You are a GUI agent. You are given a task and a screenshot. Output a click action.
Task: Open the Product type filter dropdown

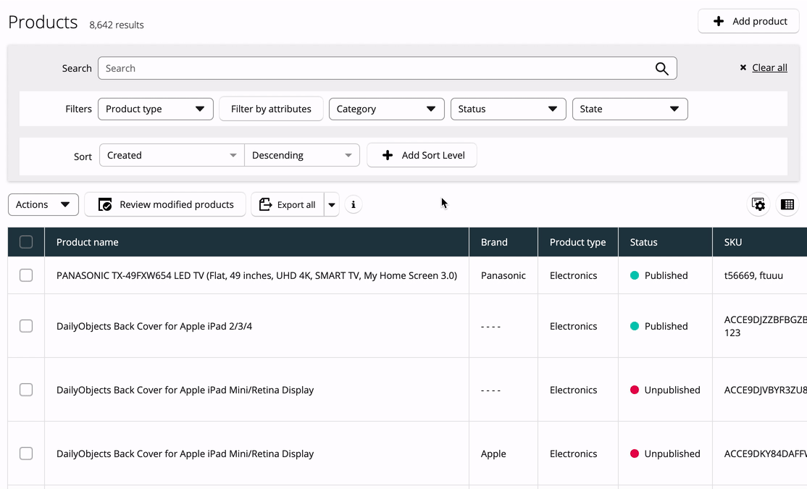pyautogui.click(x=156, y=109)
